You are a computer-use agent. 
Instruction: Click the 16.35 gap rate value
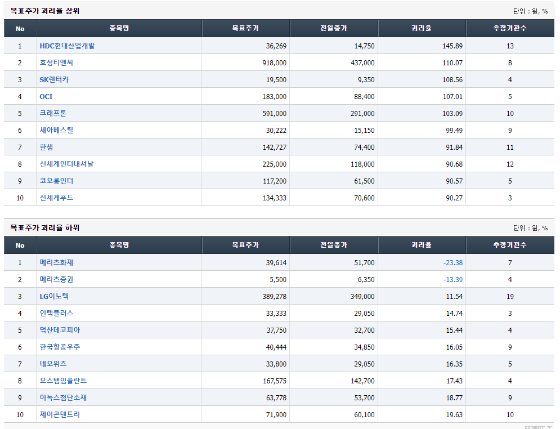click(x=454, y=364)
